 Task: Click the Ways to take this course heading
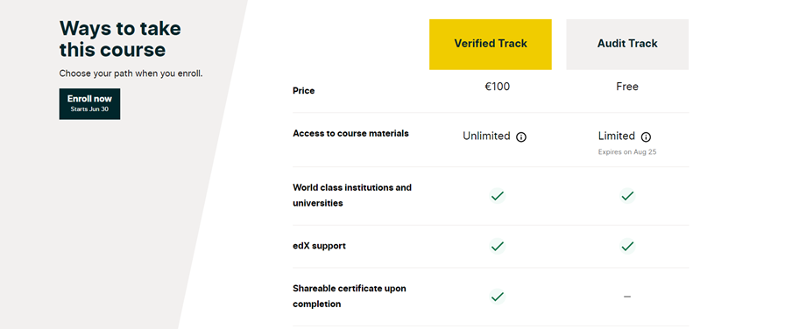pyautogui.click(x=120, y=38)
